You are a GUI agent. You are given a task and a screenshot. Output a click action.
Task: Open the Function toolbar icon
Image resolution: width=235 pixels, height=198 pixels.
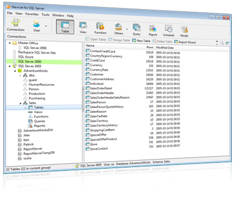(x=100, y=28)
